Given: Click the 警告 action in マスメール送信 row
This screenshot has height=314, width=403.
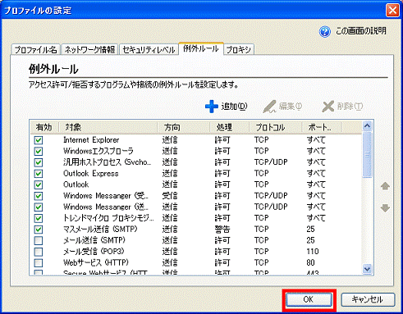Looking at the screenshot, I should (x=222, y=230).
